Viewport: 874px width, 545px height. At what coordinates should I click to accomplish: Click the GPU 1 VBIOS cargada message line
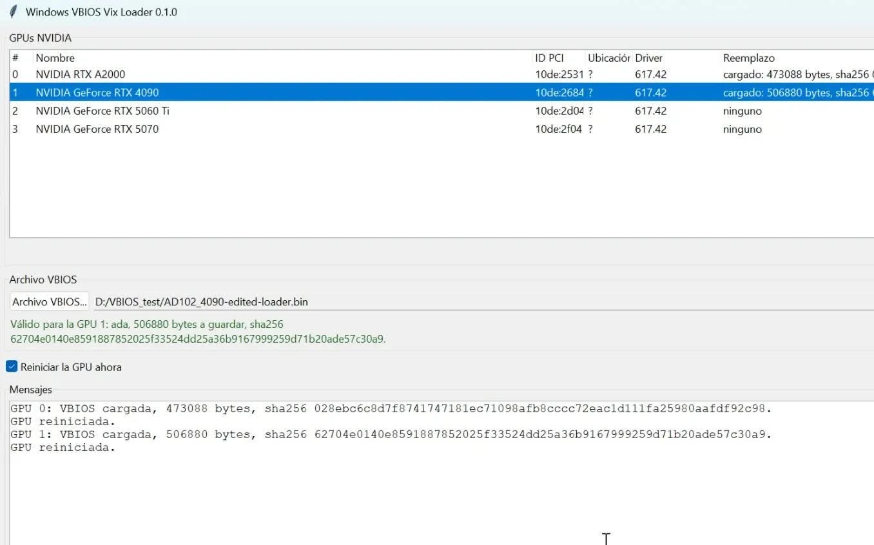click(391, 435)
